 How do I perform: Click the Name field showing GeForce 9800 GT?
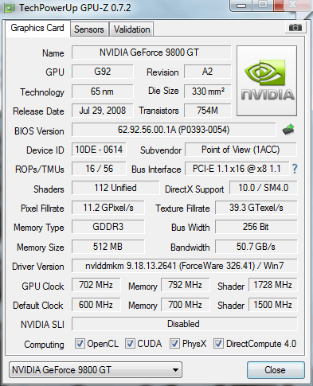[x=151, y=53]
